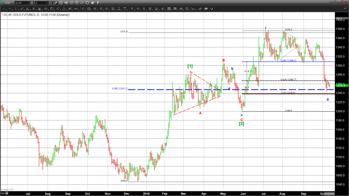Open the D interval dropdown

(47, 3)
